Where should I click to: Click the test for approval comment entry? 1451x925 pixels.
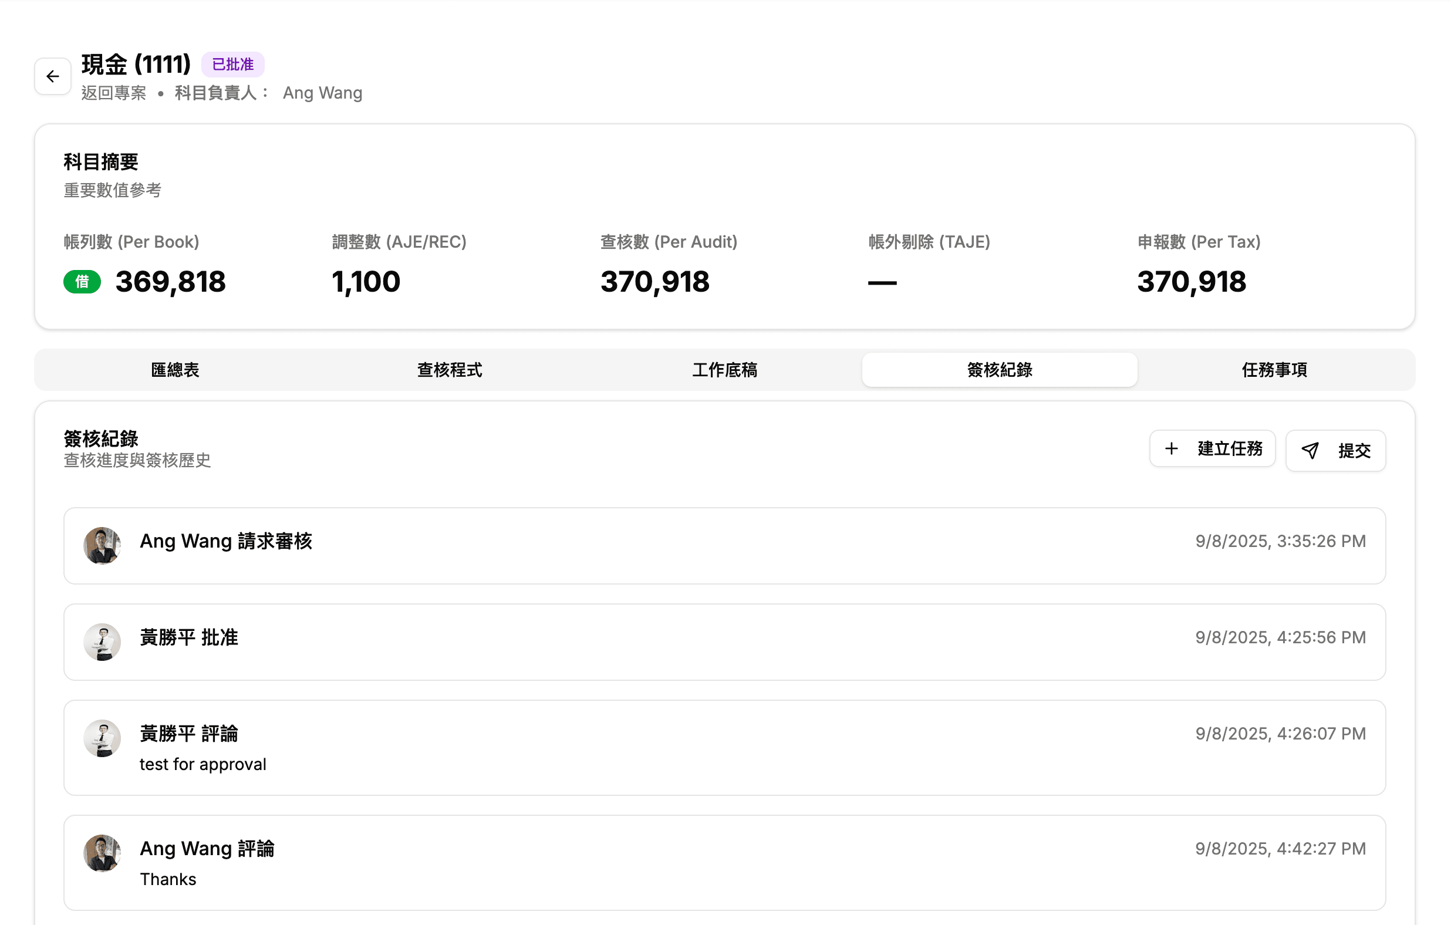click(x=203, y=764)
